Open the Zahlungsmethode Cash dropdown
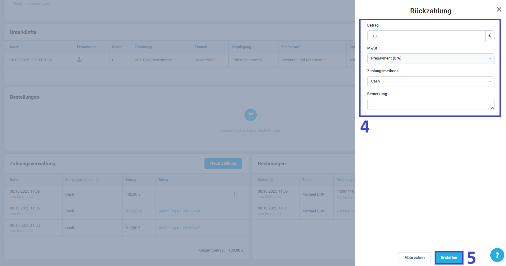The height and width of the screenshot is (266, 506). tap(430, 82)
